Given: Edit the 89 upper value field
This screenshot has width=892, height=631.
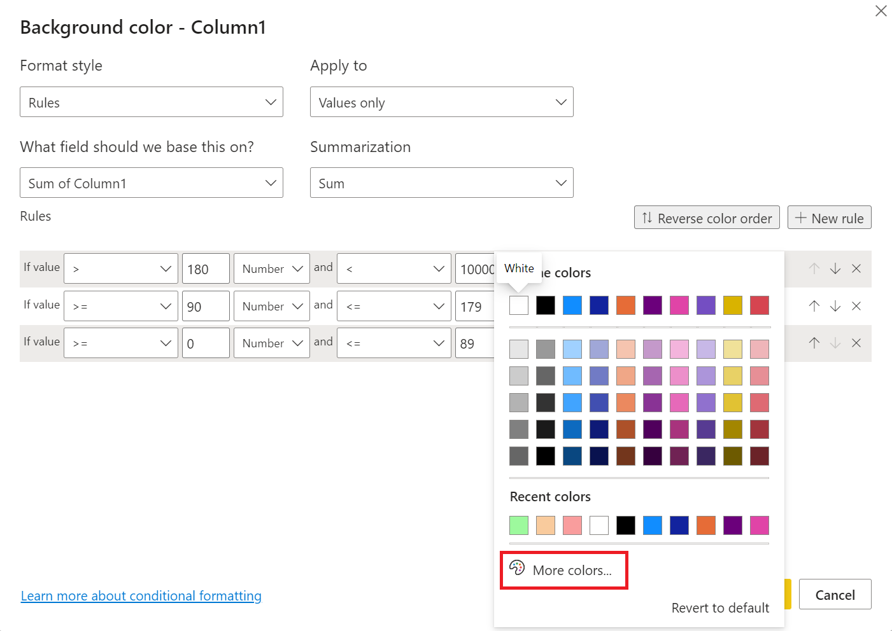Looking at the screenshot, I should (x=475, y=343).
